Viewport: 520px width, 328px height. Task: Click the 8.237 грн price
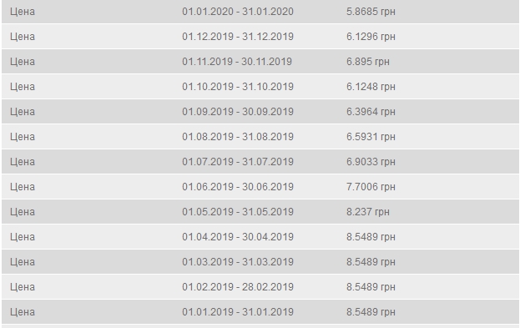(368, 212)
